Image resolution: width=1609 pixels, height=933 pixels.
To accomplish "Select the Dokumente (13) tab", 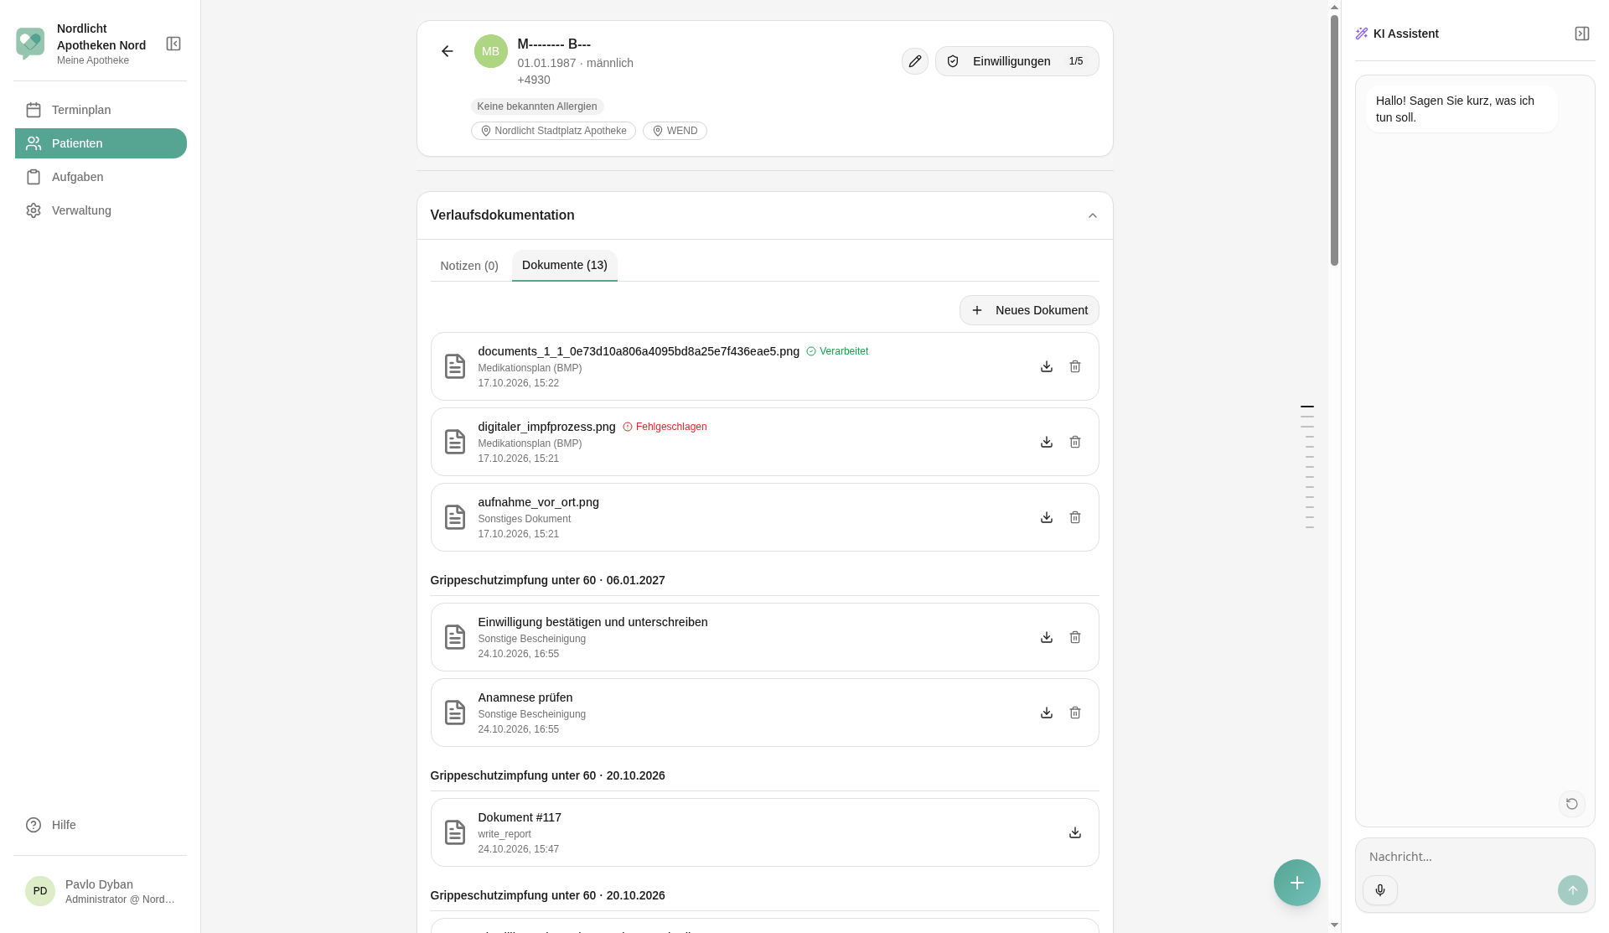I will pyautogui.click(x=565, y=265).
